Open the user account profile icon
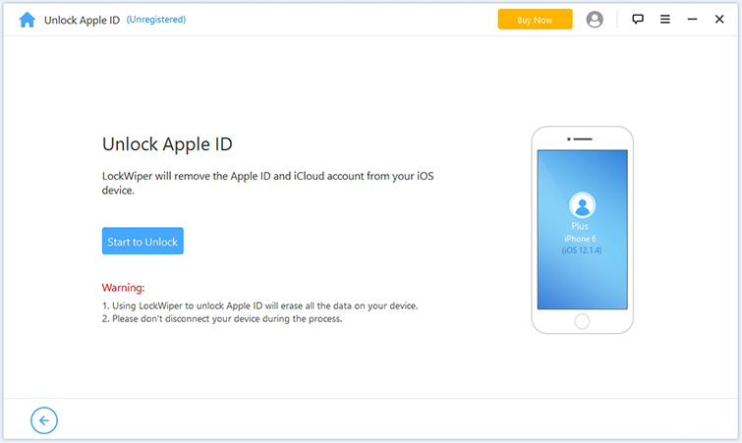 (595, 20)
